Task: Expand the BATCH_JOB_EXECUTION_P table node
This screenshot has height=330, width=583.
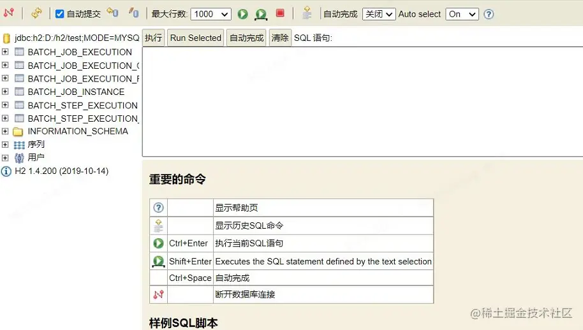Action: coord(5,78)
